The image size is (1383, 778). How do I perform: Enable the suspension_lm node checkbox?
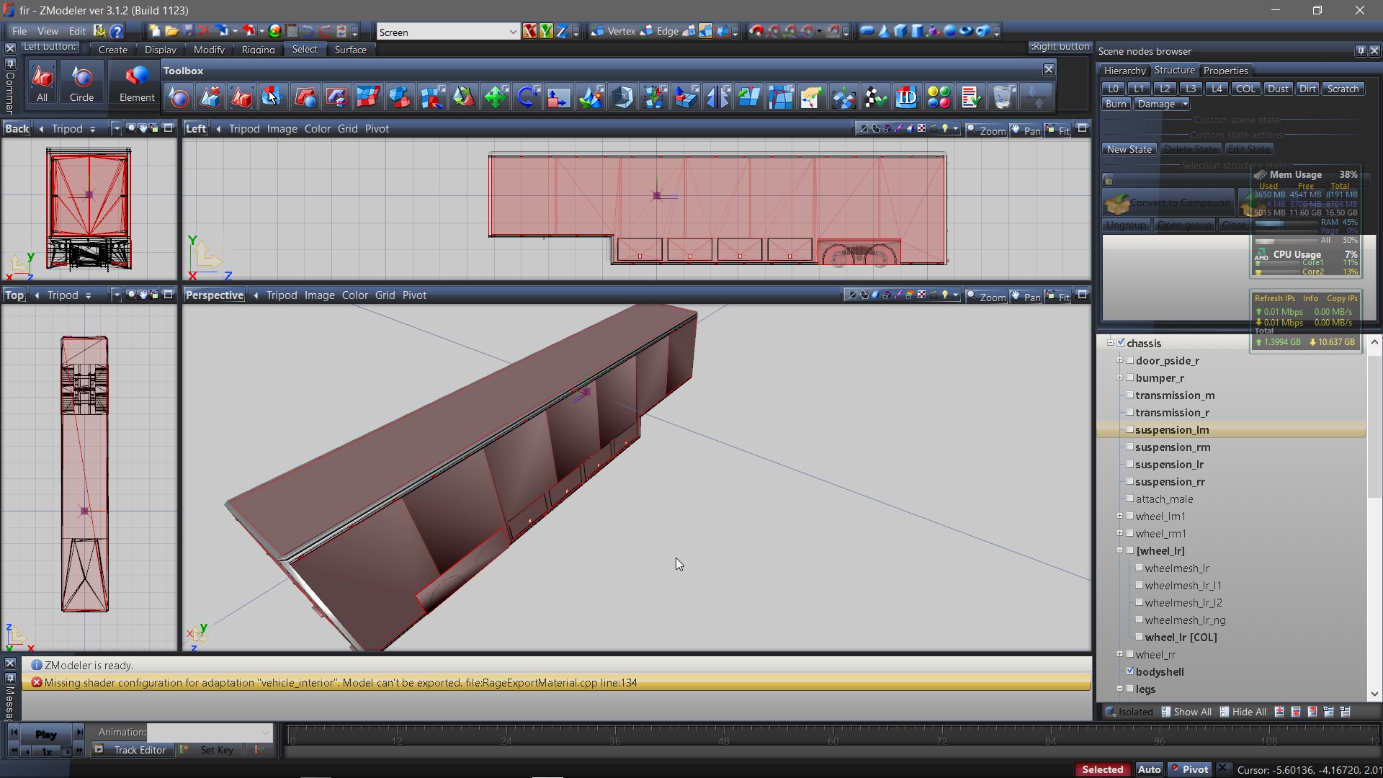(1129, 429)
